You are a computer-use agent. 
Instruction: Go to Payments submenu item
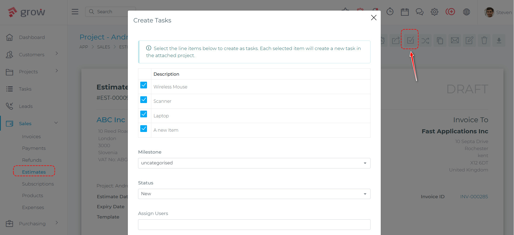click(x=34, y=148)
